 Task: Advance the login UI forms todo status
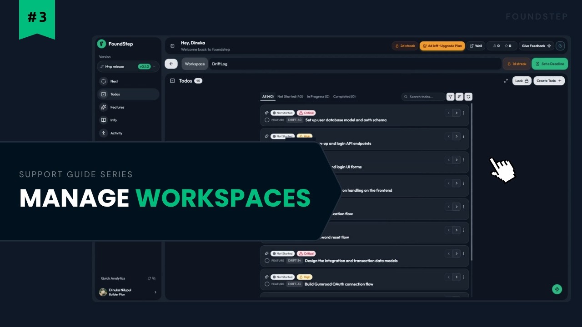pos(457,160)
